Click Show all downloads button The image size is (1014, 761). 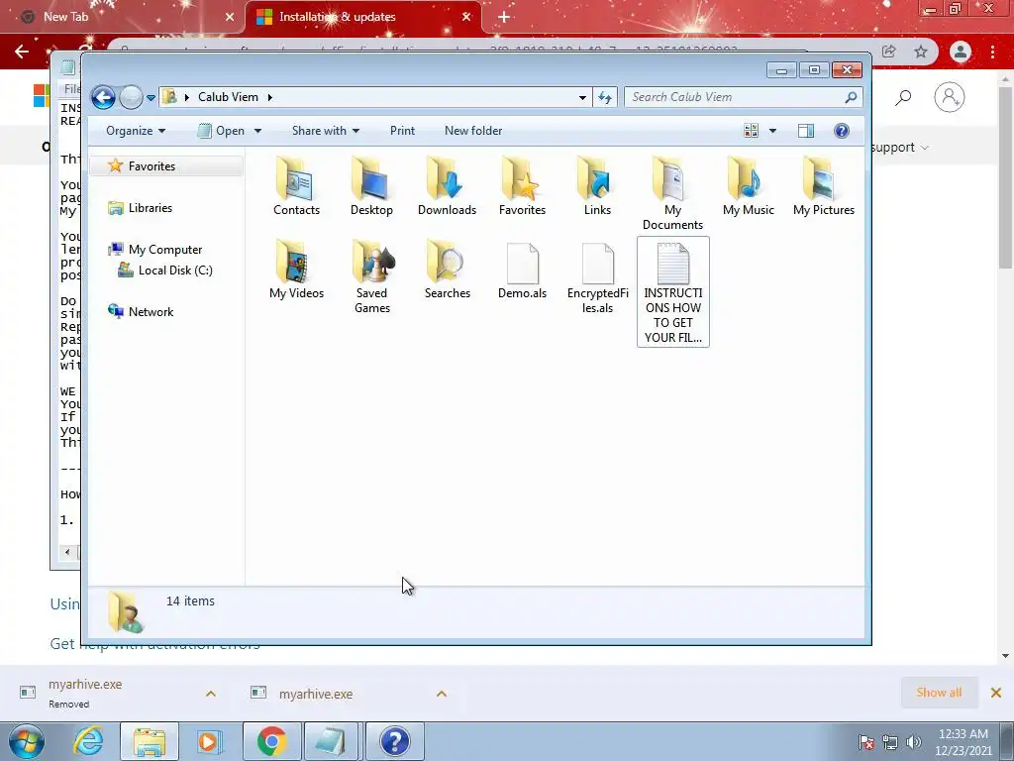point(939,693)
